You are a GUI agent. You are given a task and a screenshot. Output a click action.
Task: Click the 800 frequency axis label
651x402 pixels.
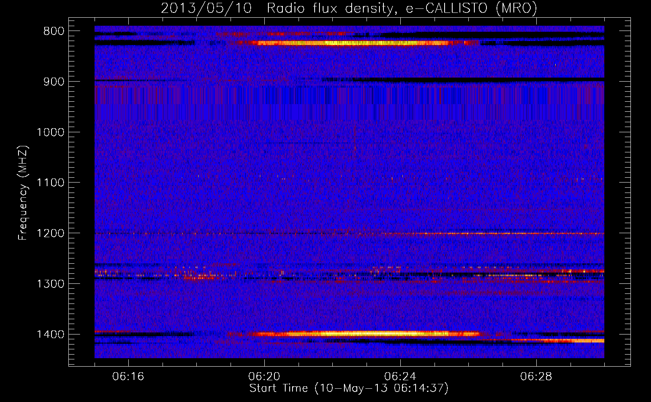pyautogui.click(x=54, y=31)
